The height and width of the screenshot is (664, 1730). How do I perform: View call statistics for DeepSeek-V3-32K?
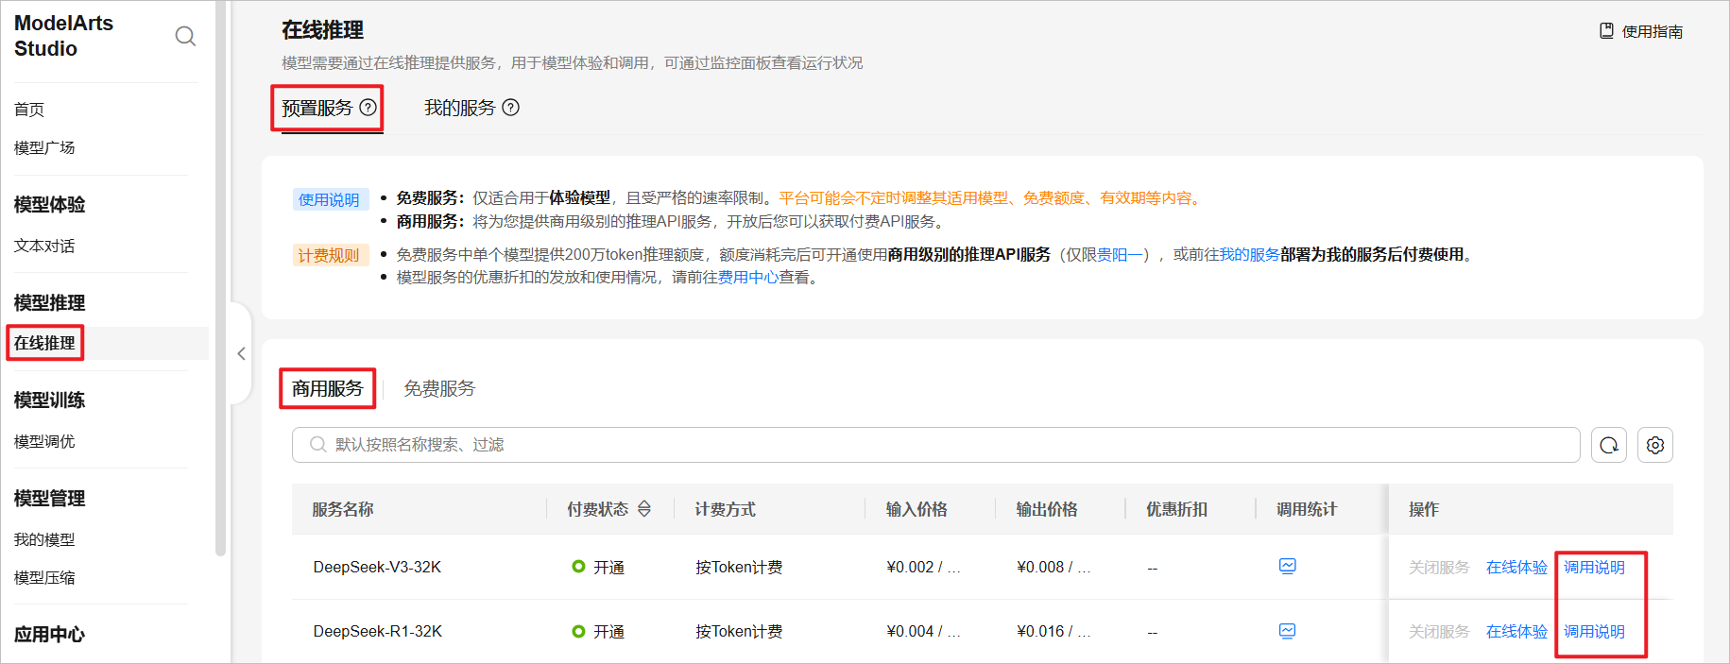pyautogui.click(x=1287, y=566)
